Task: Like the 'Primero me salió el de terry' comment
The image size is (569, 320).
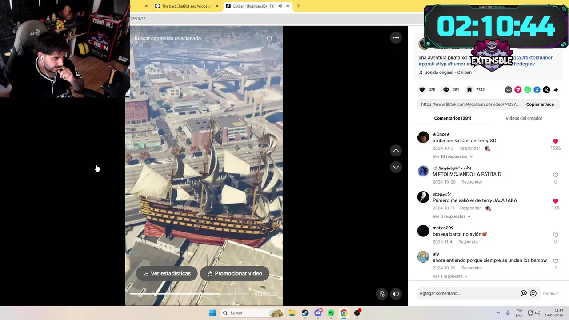Action: point(556,201)
